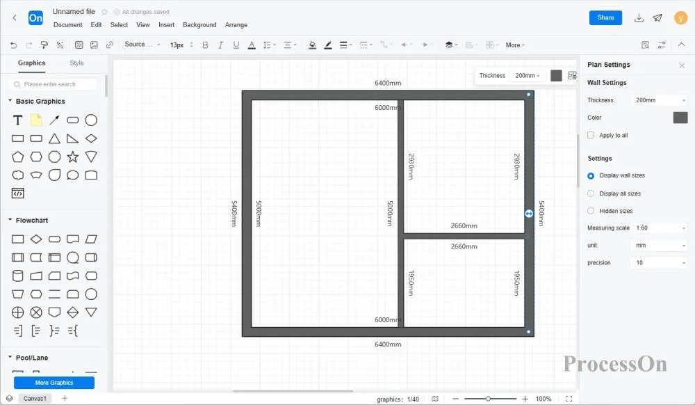The width and height of the screenshot is (695, 405).
Task: Open the Background menu
Action: (x=199, y=25)
